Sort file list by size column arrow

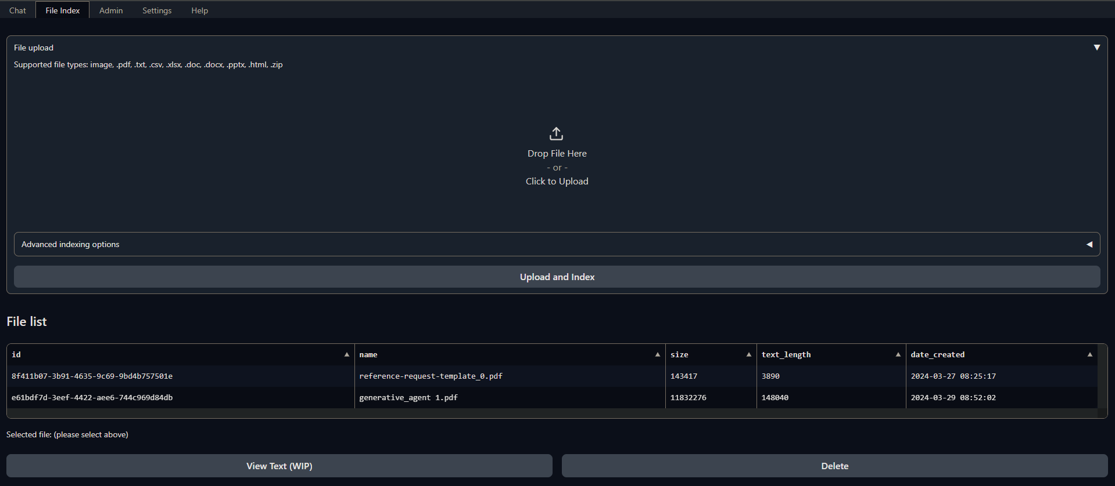click(748, 354)
